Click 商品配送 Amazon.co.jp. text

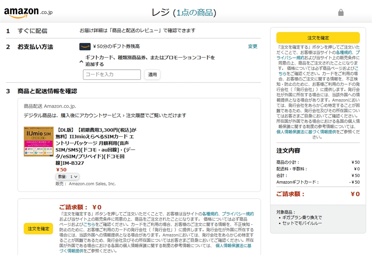pos(50,106)
